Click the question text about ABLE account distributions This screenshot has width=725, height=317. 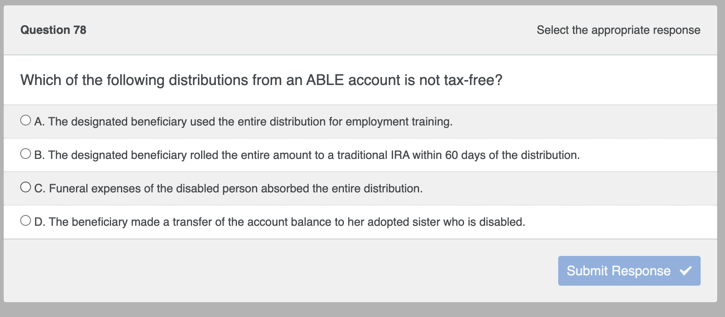point(262,80)
